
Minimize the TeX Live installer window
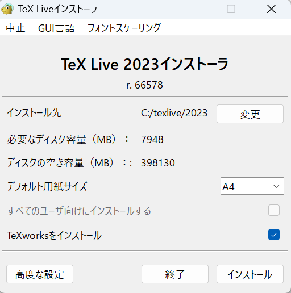click(192, 9)
